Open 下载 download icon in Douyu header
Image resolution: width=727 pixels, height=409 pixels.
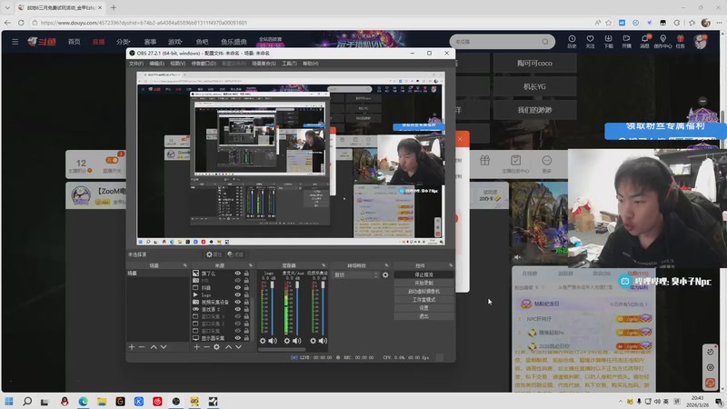click(608, 41)
